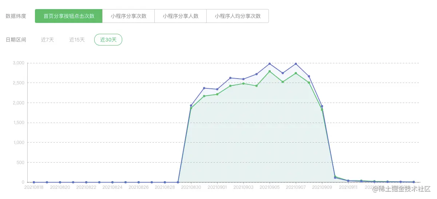437x199 pixels.
Task: Select green line data point at 20210907
Action: click(296, 73)
